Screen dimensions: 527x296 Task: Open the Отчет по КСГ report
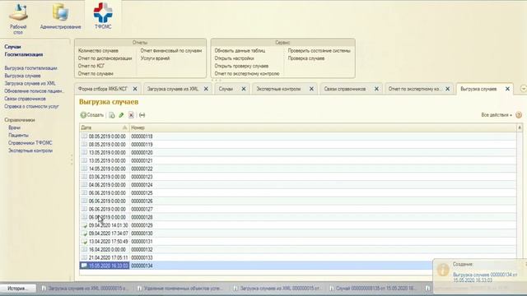click(x=91, y=66)
